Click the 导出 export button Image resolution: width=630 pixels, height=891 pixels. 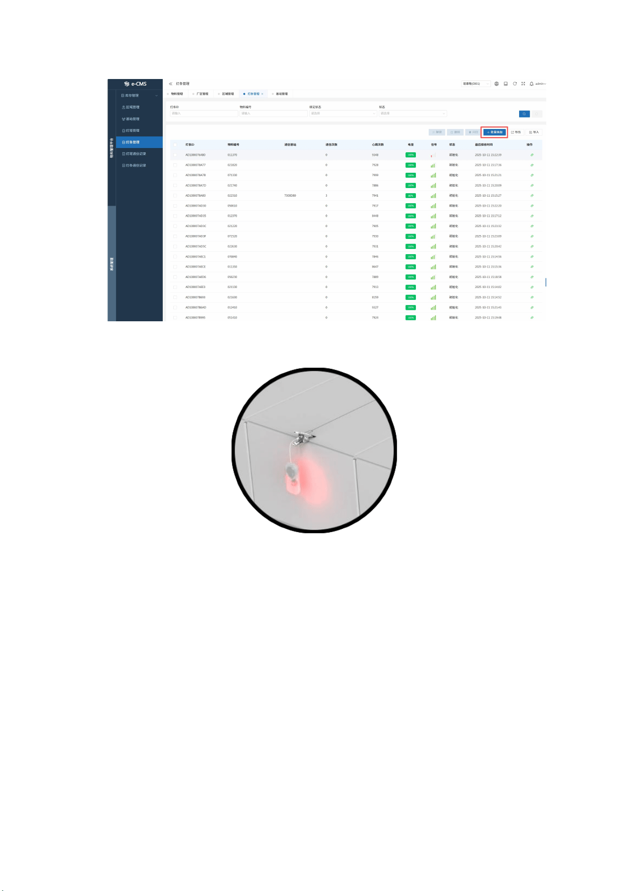(x=516, y=132)
